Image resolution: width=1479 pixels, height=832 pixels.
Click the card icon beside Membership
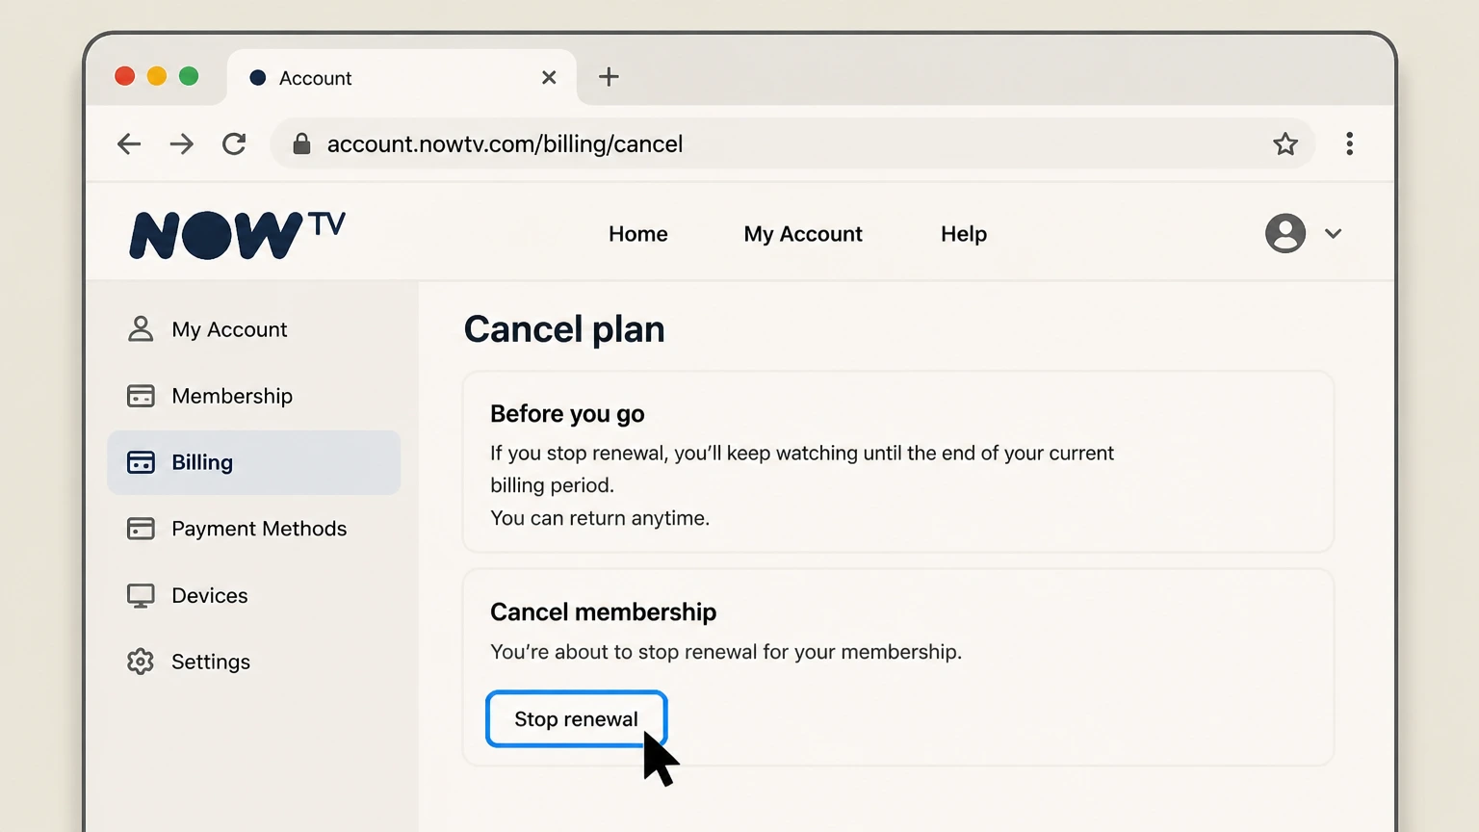[141, 396]
